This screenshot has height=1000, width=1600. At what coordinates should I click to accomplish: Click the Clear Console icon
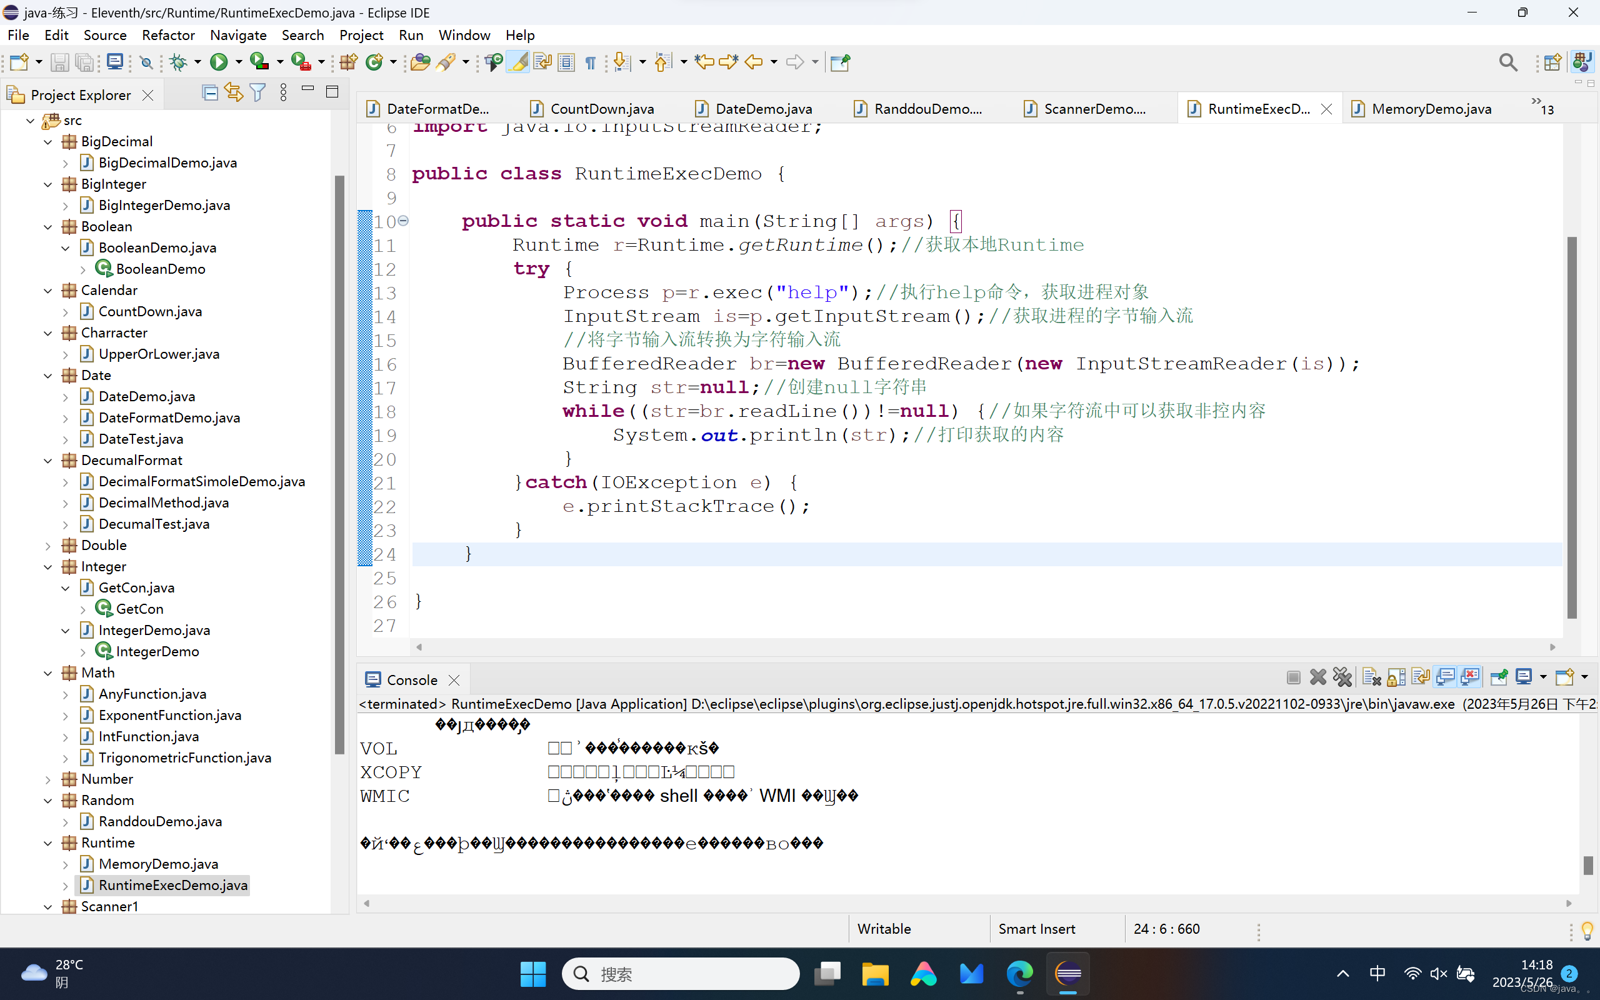[1371, 677]
